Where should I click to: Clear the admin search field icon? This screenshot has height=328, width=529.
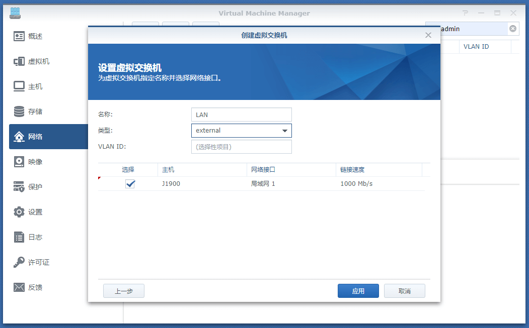513,29
